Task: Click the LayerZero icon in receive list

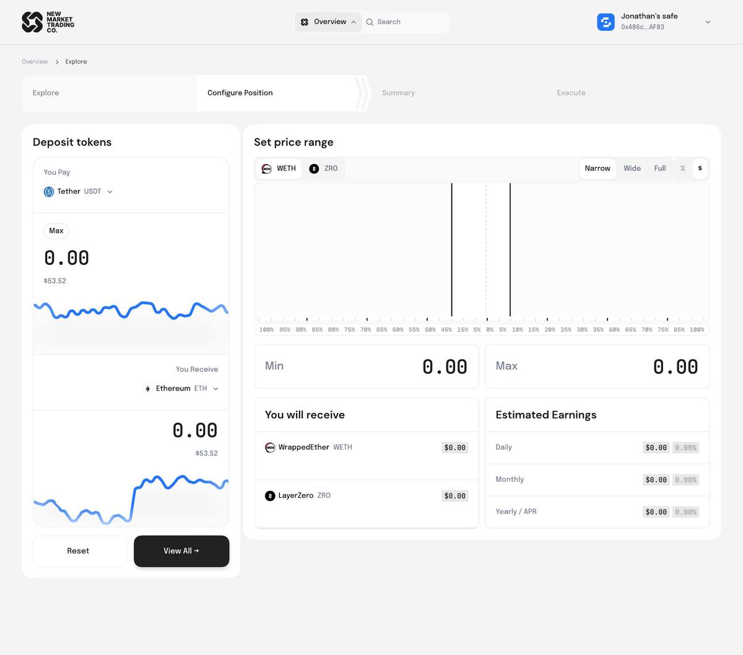Action: coord(270,496)
